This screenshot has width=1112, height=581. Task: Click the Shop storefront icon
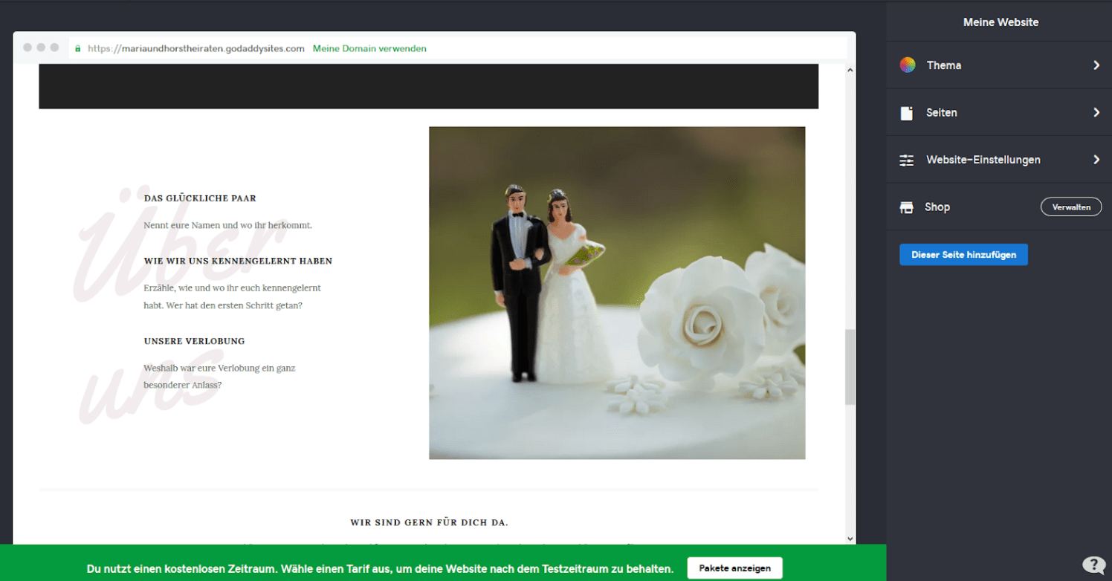(906, 207)
